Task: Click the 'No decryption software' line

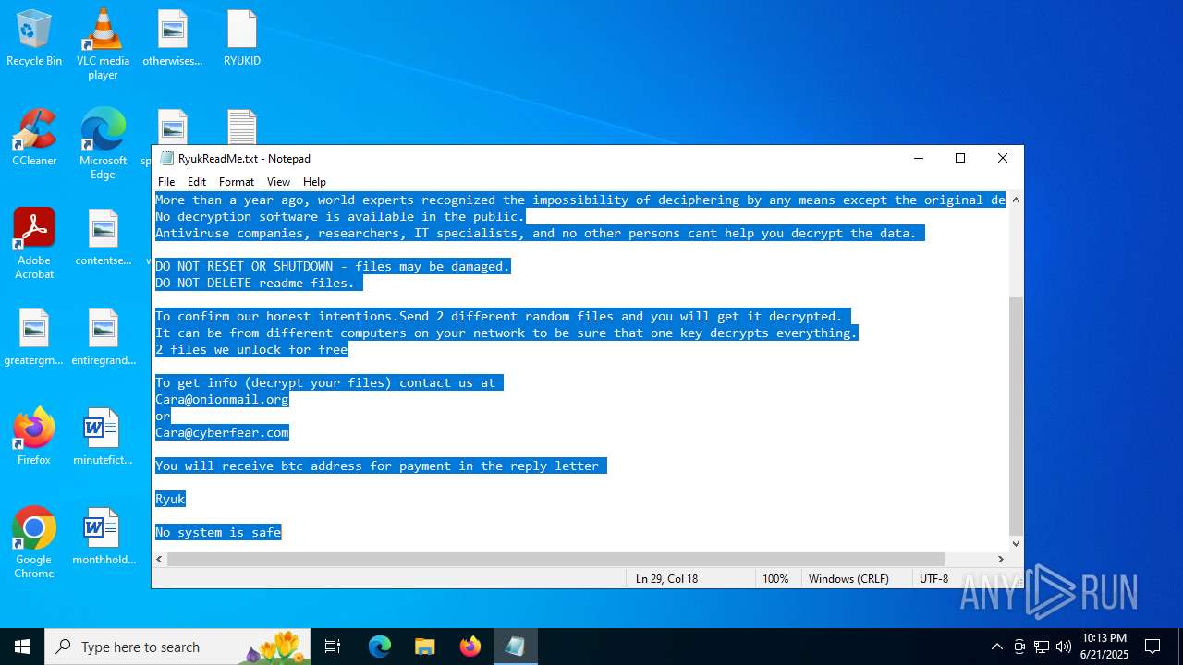Action: tap(340, 216)
